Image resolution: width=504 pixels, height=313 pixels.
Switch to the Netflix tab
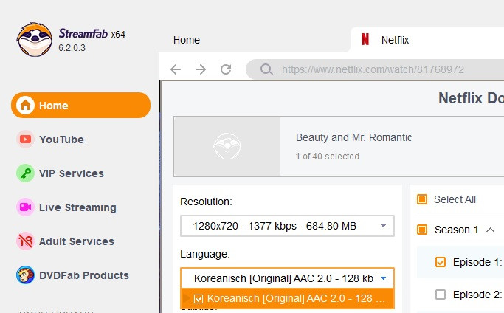tap(394, 40)
